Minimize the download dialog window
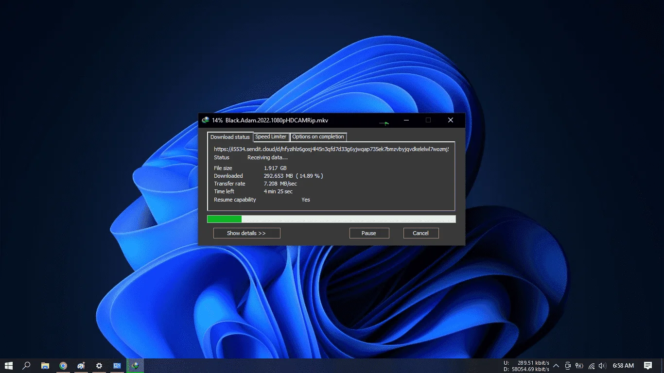This screenshot has height=373, width=664. point(406,120)
